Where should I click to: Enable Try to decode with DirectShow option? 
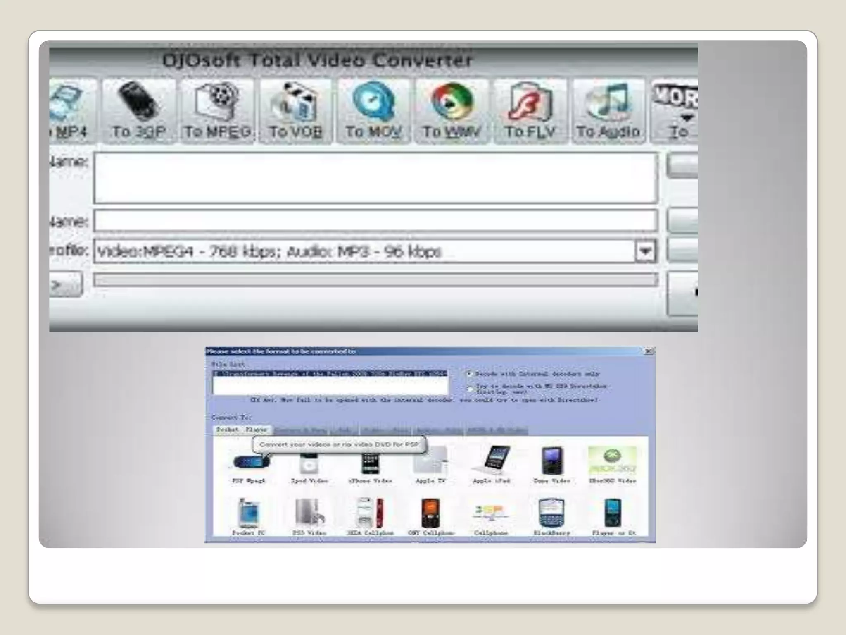point(469,389)
